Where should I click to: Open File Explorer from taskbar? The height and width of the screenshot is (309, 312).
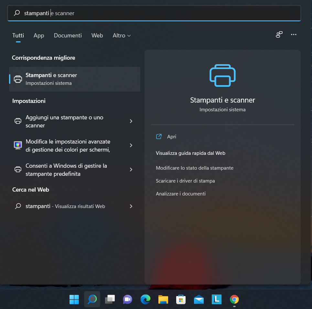tap(163, 299)
